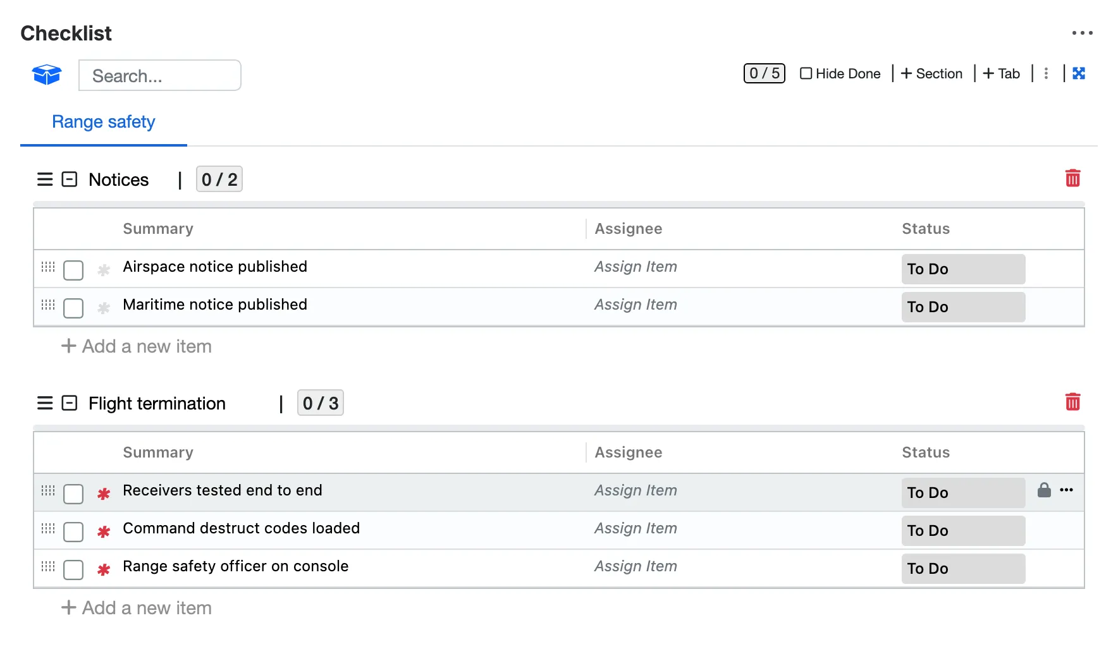Add a new Tab

(1002, 73)
